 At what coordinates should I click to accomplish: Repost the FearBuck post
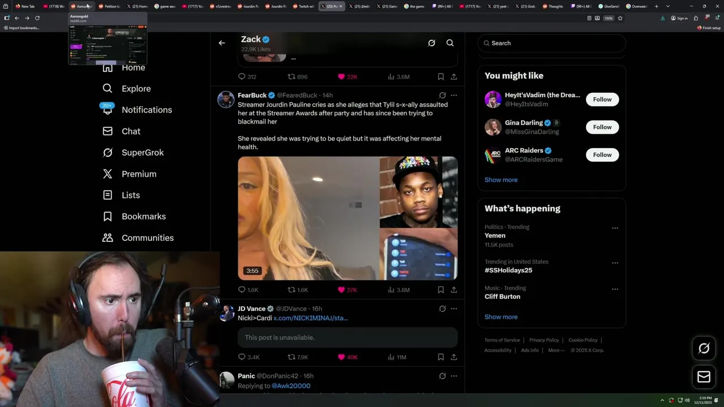coord(298,290)
